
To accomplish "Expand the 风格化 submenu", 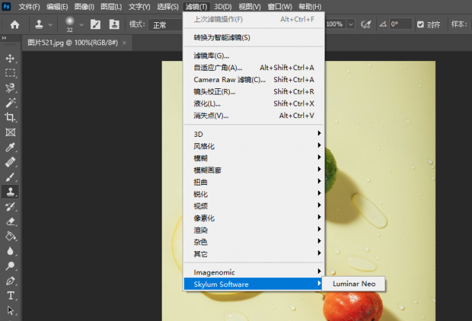I will point(253,146).
